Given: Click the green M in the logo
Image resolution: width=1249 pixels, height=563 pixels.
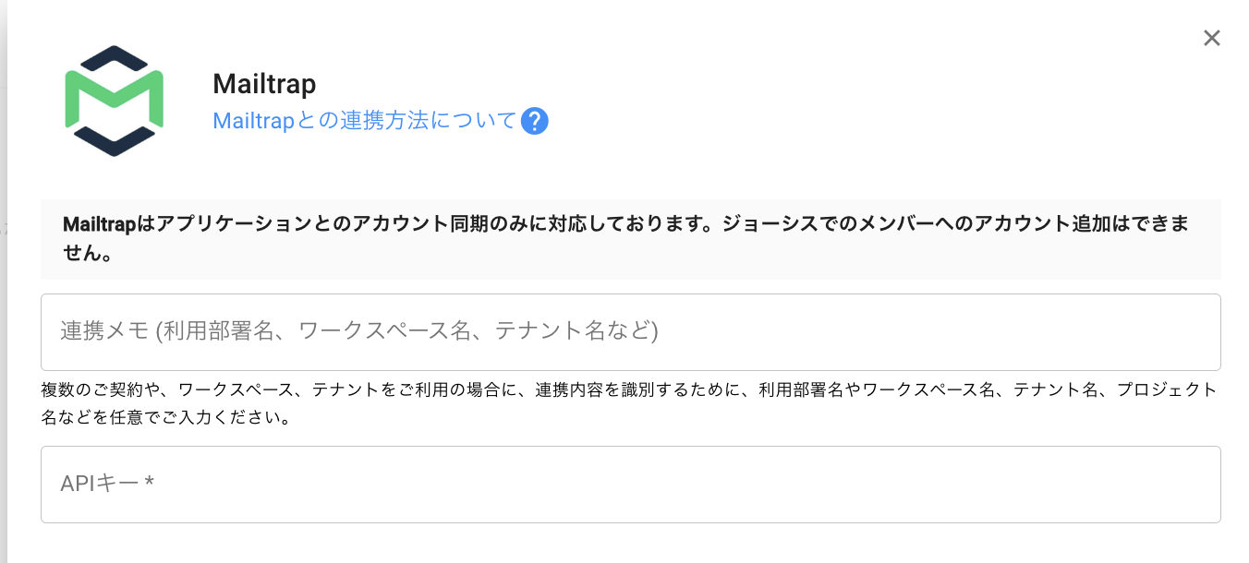Looking at the screenshot, I should click(x=114, y=99).
